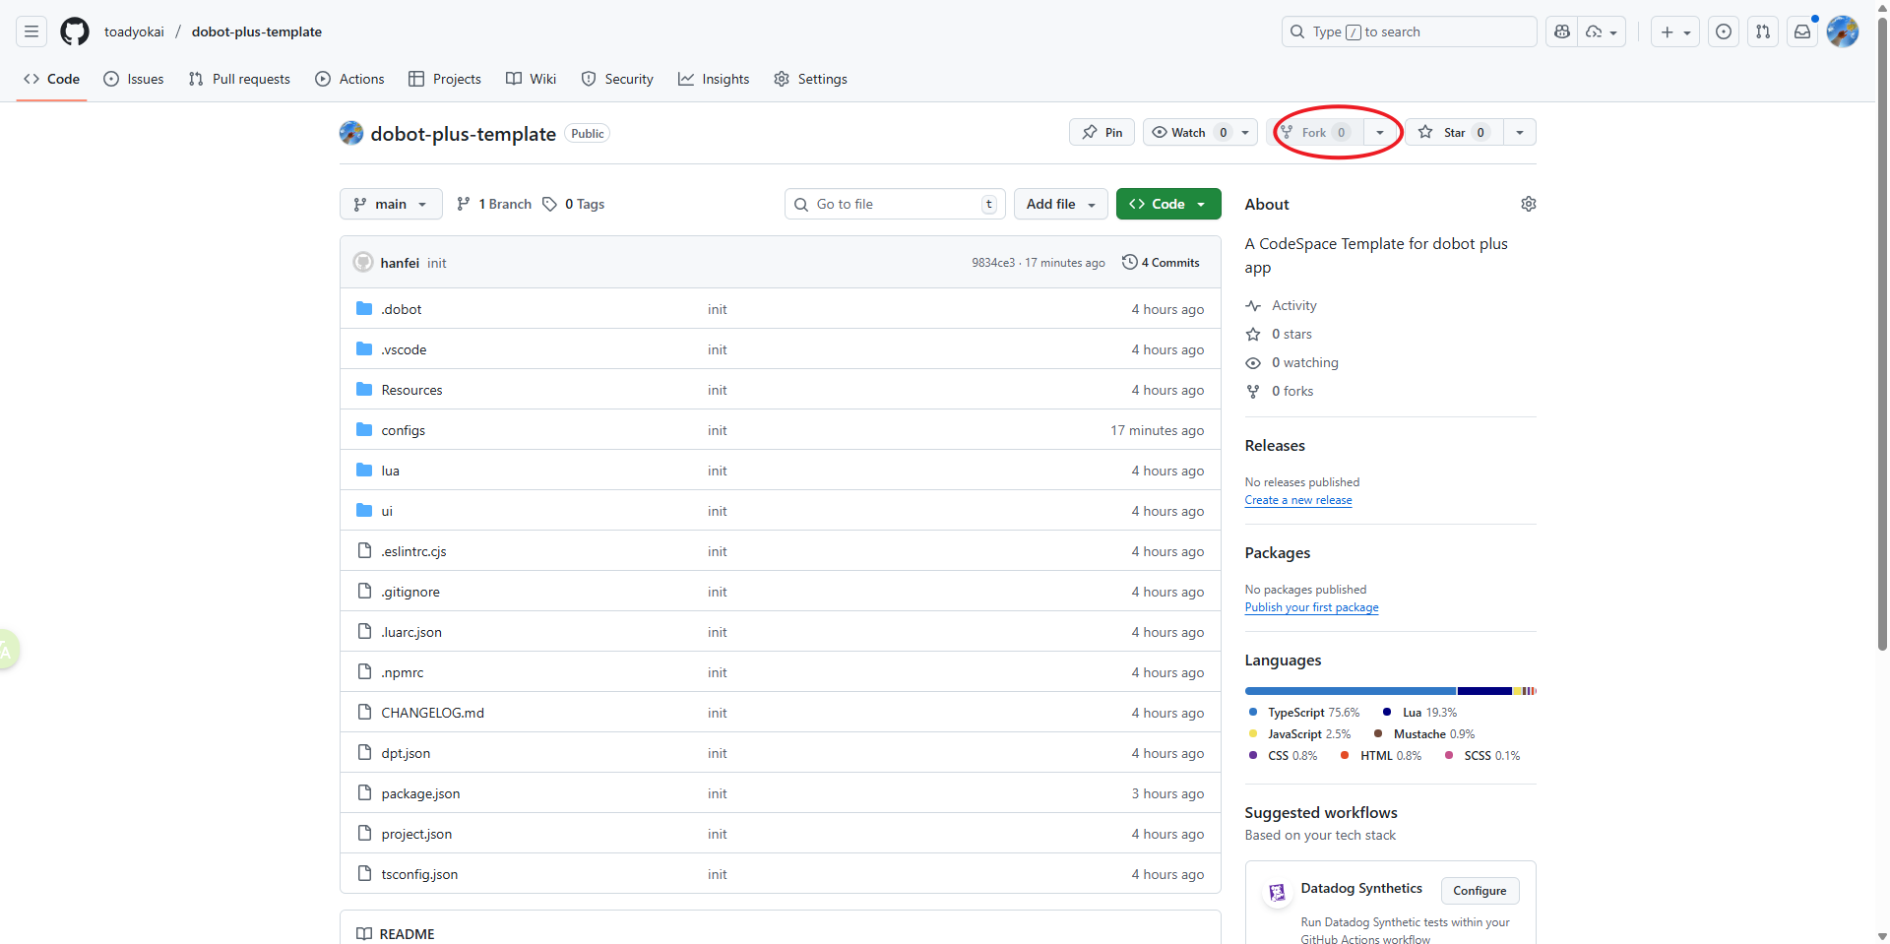Open the notifications inbox icon
The image size is (1890, 944).
[1802, 31]
